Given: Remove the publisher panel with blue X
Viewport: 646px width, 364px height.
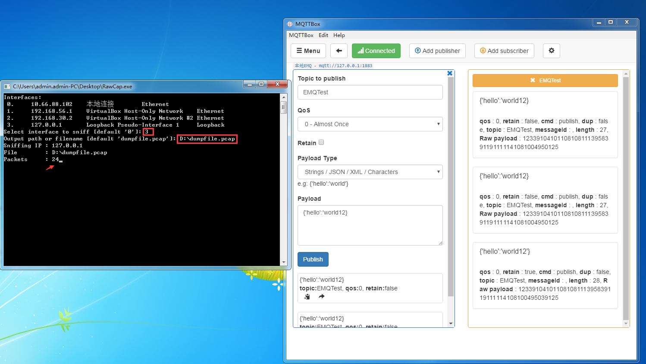Looking at the screenshot, I should pos(450,73).
